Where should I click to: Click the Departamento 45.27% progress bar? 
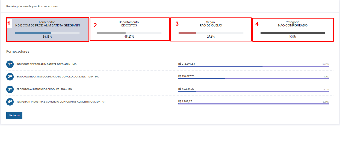coord(129,33)
